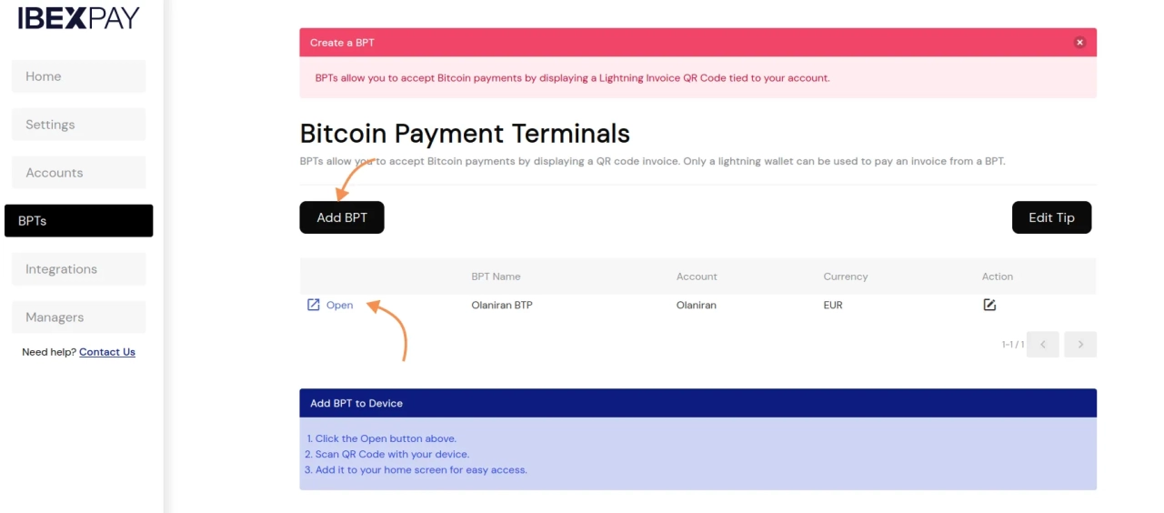Click the Currency column header
Viewport: 1164px width, 513px height.
(x=846, y=277)
